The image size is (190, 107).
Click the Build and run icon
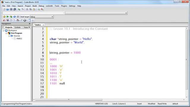pos(11,17)
